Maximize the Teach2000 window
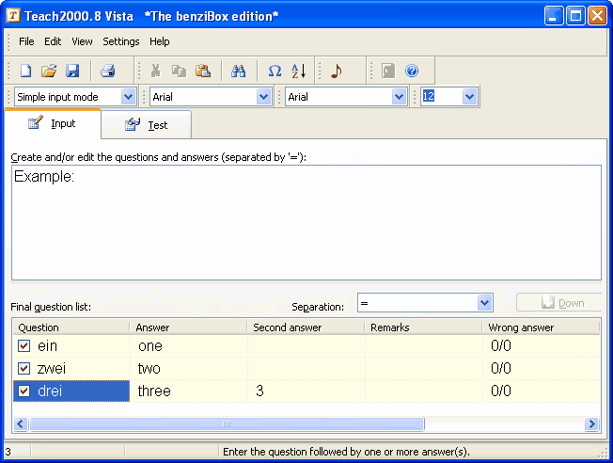 click(x=575, y=16)
